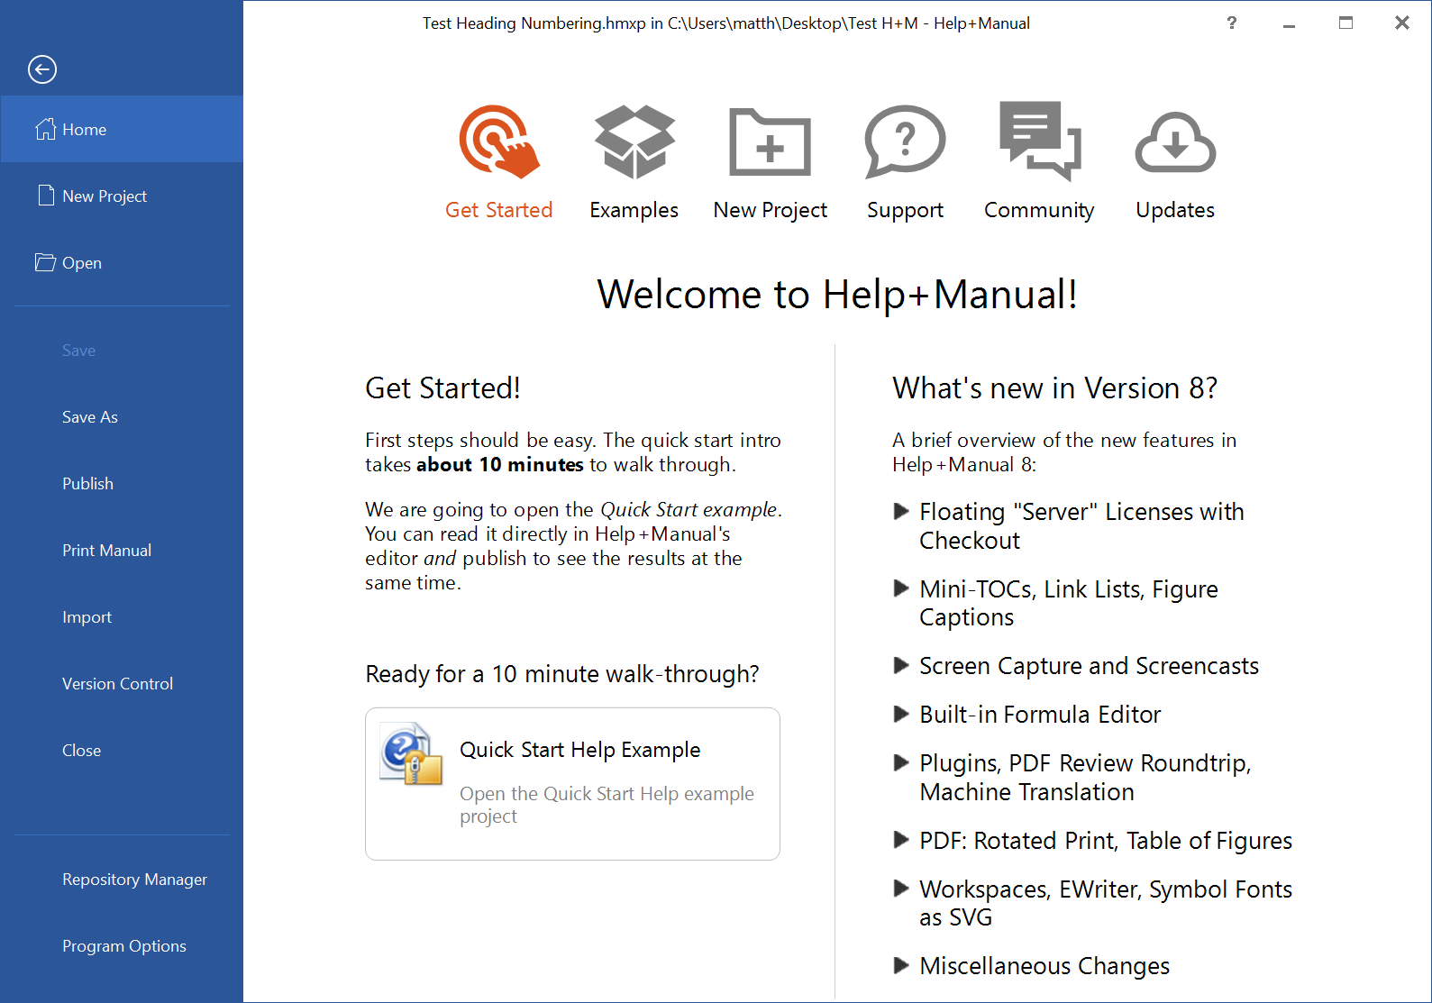The width and height of the screenshot is (1432, 1003).
Task: Expand arrow beside PDF: Rotated Print
Action: 901,840
